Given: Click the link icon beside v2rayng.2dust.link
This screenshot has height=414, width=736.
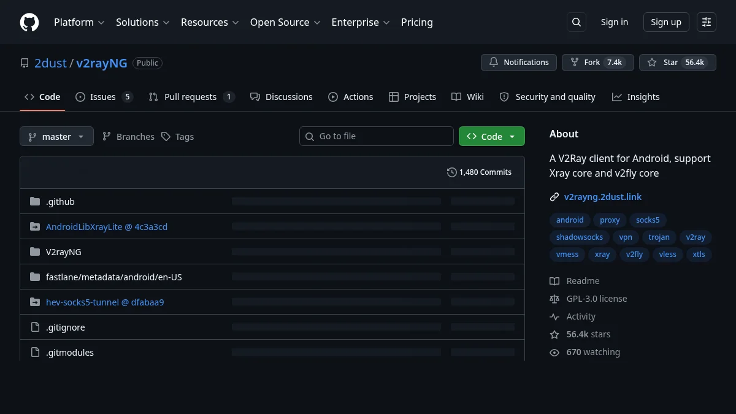Looking at the screenshot, I should click(554, 197).
